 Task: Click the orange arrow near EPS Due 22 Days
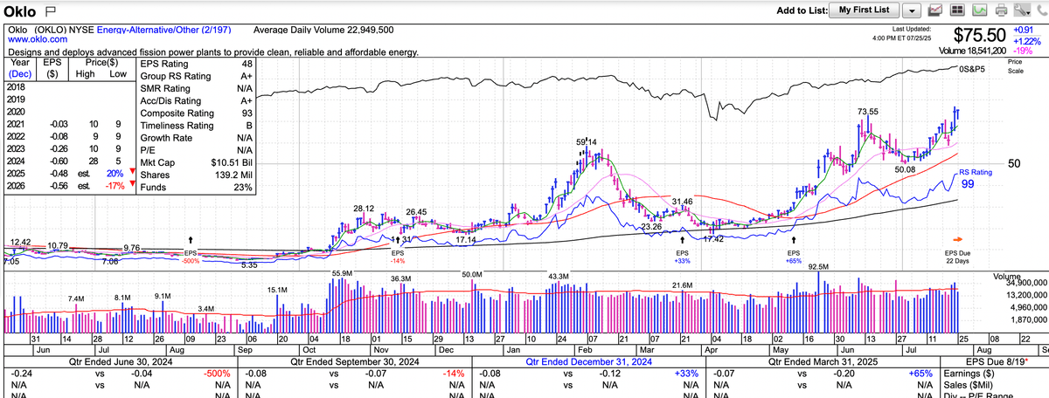click(958, 239)
